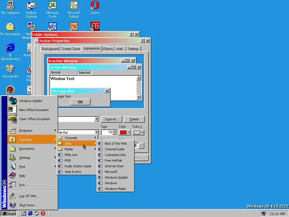Switch to Web tab
The image size is (289, 217).
(119, 49)
